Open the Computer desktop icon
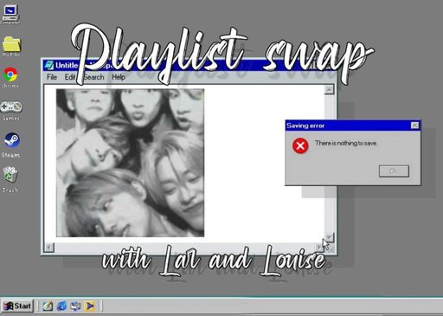 [x=10, y=13]
